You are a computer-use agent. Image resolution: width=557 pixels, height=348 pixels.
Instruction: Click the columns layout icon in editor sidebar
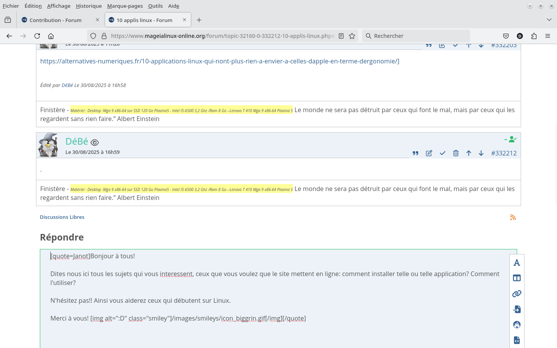pyautogui.click(x=517, y=278)
